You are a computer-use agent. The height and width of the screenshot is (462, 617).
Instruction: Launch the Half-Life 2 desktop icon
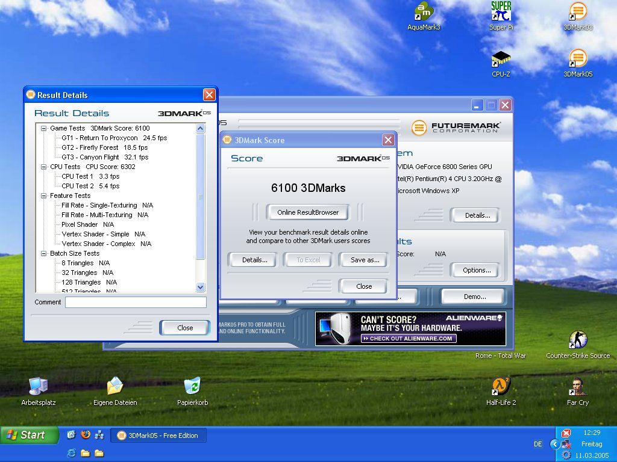(501, 391)
